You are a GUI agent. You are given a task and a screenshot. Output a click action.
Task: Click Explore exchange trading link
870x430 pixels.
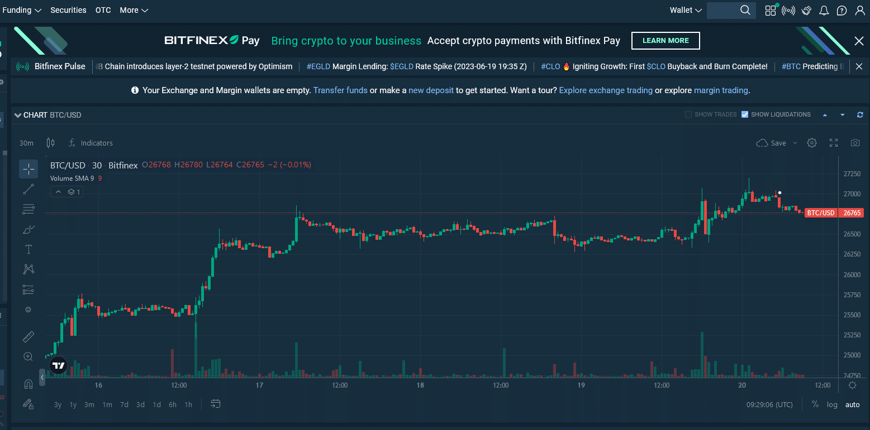pyautogui.click(x=606, y=90)
